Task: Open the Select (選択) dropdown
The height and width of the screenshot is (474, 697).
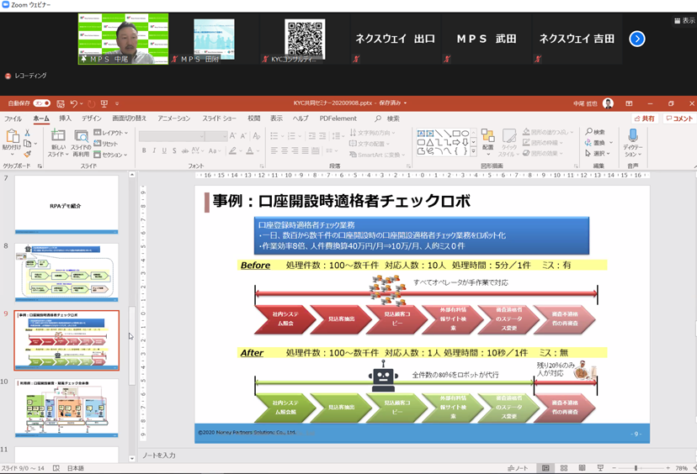Action: tap(598, 154)
